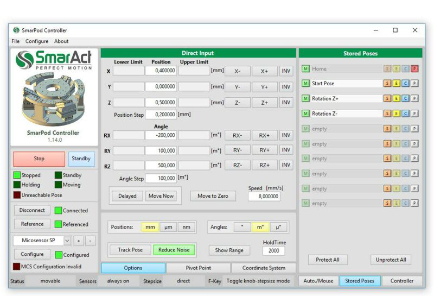Screen dimensions: 434x296
Task: Switch to the Pivot Point tab
Action: 198,268
